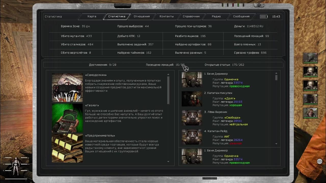Select the «Геолог» achievement detector image
Screen dimensions: 326x183
click(x=67, y=118)
